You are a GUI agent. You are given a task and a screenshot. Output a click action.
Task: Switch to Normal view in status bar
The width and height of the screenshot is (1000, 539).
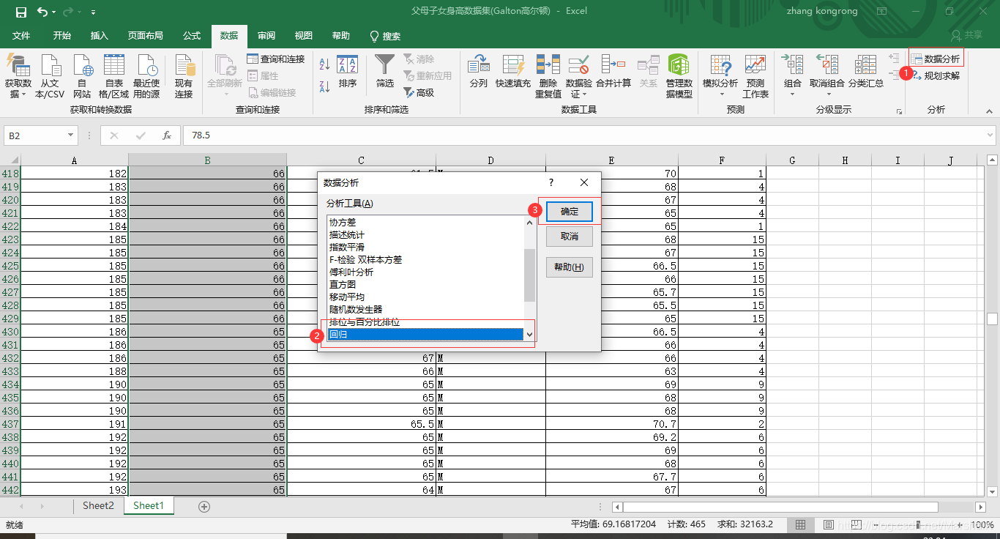pos(801,525)
